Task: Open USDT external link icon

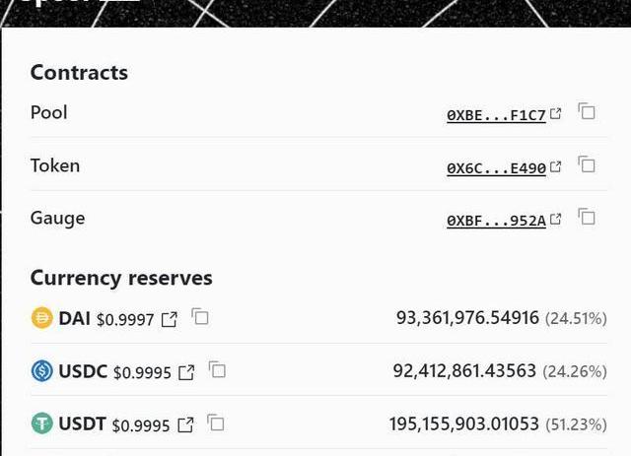Action: (185, 425)
